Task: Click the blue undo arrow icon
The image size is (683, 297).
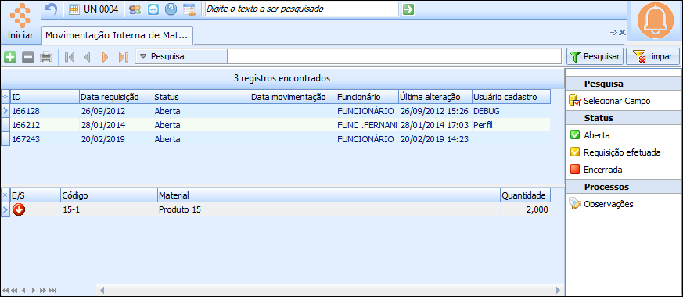Action: [x=51, y=9]
